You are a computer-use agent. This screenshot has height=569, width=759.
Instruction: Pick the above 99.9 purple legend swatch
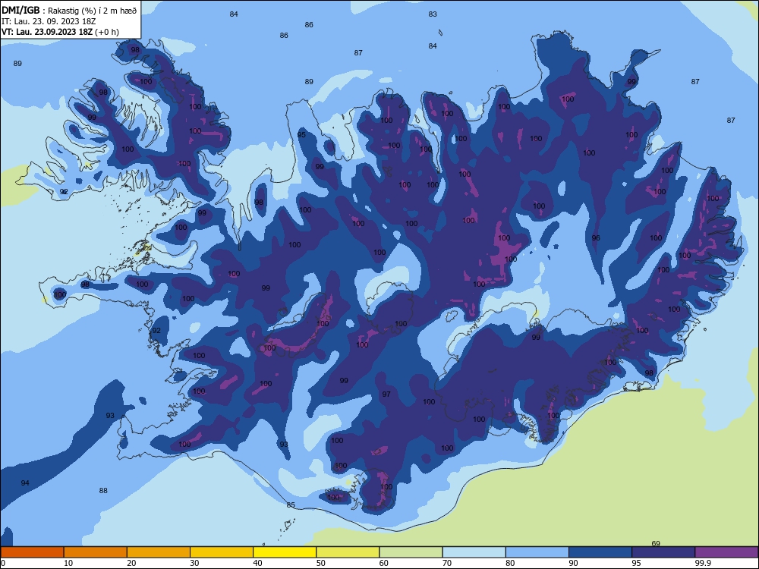[726, 552]
